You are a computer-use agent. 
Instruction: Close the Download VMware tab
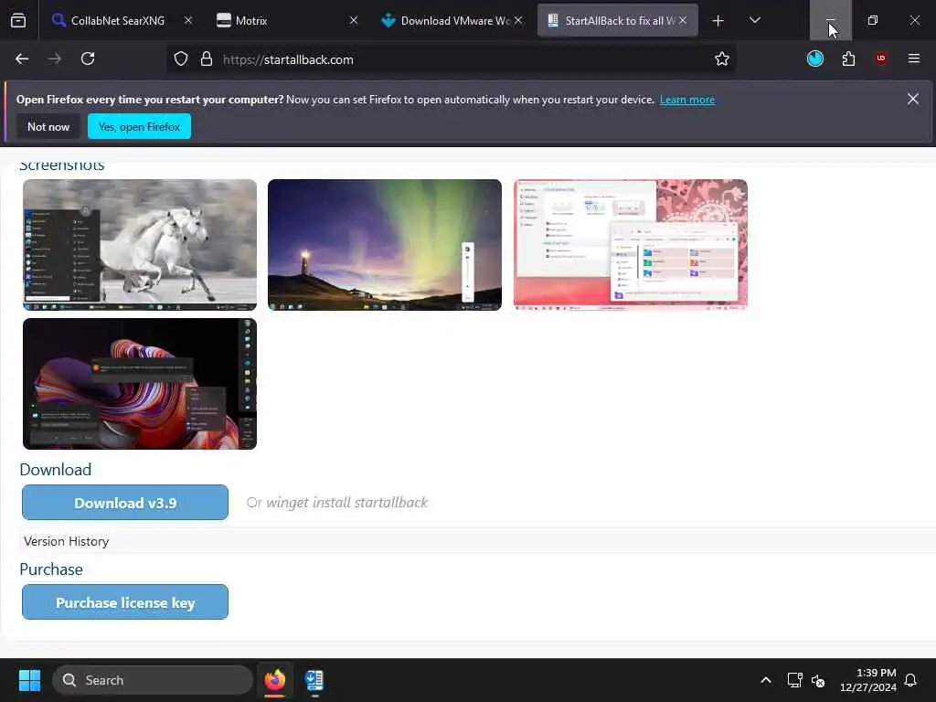518,21
